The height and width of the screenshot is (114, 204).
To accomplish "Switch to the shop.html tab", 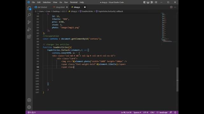I will point(60,7).
